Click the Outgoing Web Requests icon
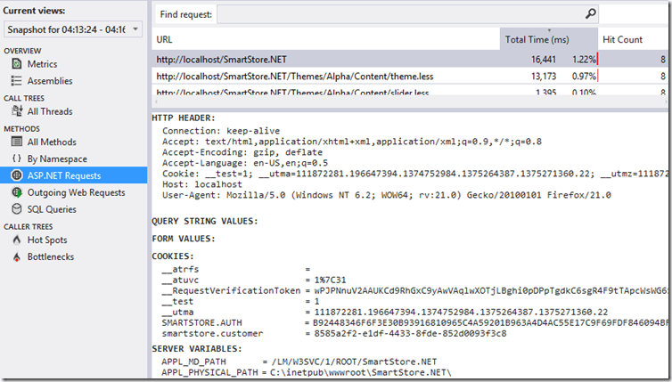The width and height of the screenshot is (672, 382). [x=17, y=192]
